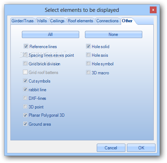Viewport: 167px width, 163px height.
Task: Confirm with the OK button
Action: click(x=141, y=148)
